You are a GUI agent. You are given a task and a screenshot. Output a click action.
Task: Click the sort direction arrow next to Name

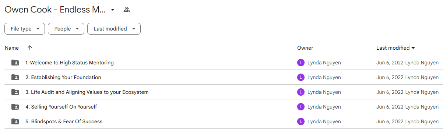(x=30, y=48)
